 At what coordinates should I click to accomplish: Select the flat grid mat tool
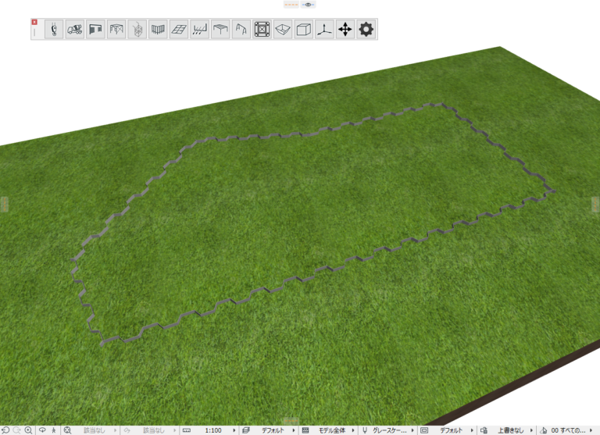coord(179,29)
